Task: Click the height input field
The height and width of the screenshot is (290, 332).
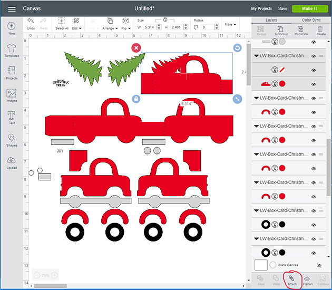Action: coord(177,27)
